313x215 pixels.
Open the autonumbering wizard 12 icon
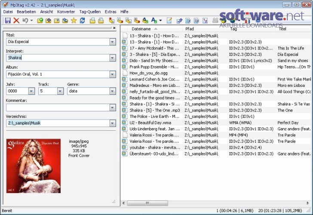point(205,20)
